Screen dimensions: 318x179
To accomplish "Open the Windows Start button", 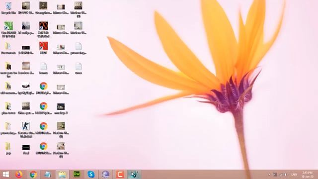I will tap(5, 175).
